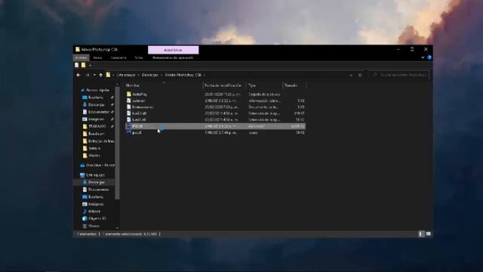The width and height of the screenshot is (483, 272).
Task: Open Documentos under Este equipo
Action: pos(99,190)
